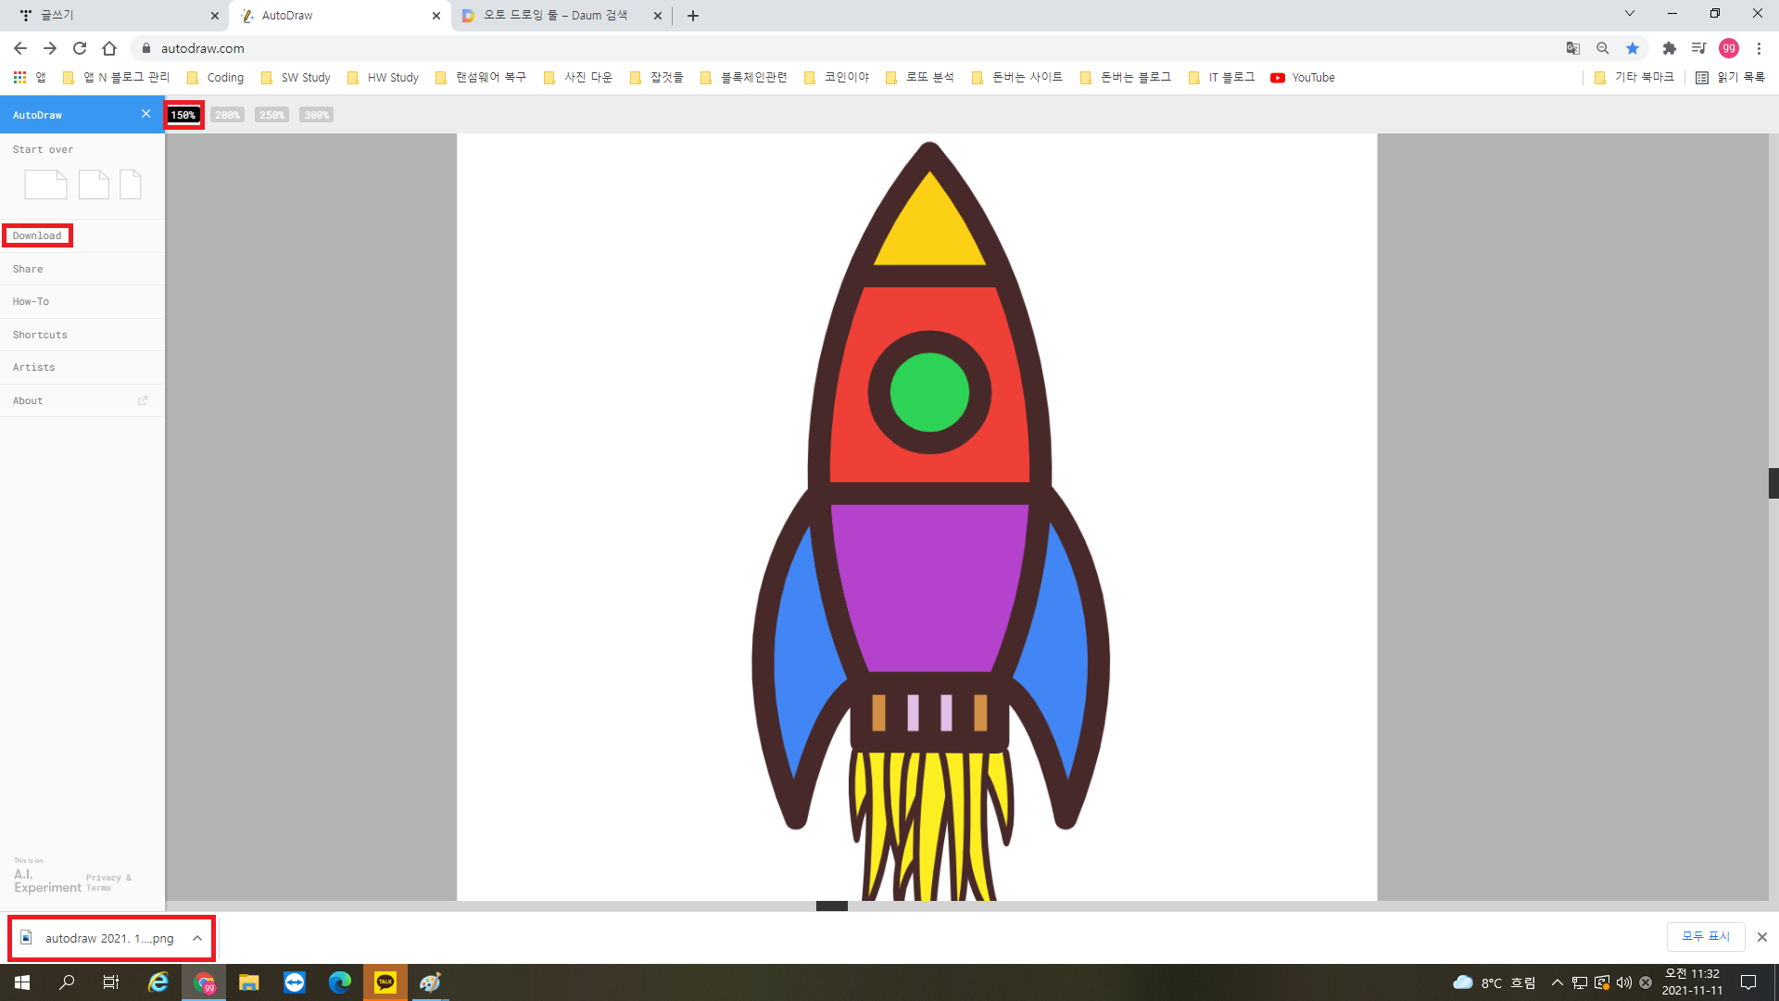Click the bookmark star icon
The height and width of the screenshot is (1001, 1779).
[x=1633, y=48]
